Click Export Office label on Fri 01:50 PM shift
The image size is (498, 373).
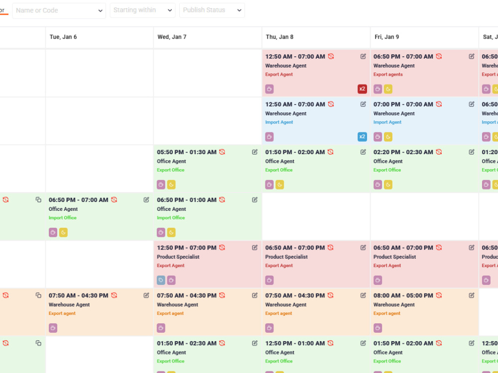click(x=387, y=361)
